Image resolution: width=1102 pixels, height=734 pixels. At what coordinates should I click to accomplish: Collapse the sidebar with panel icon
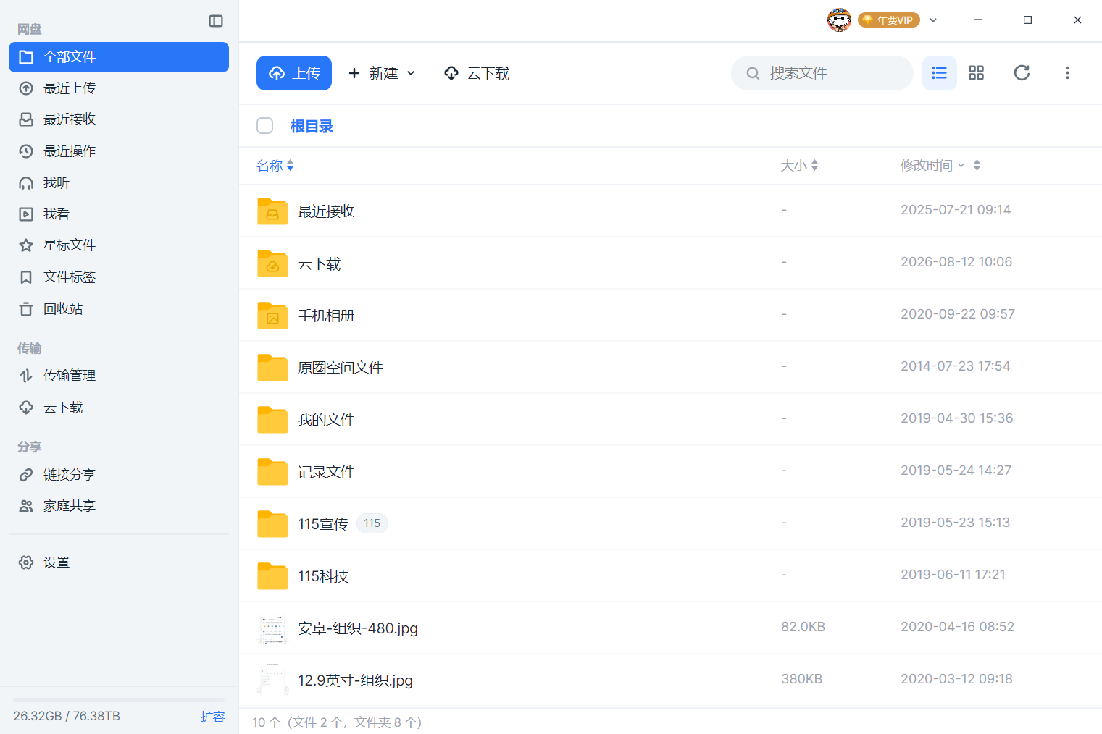pyautogui.click(x=216, y=21)
